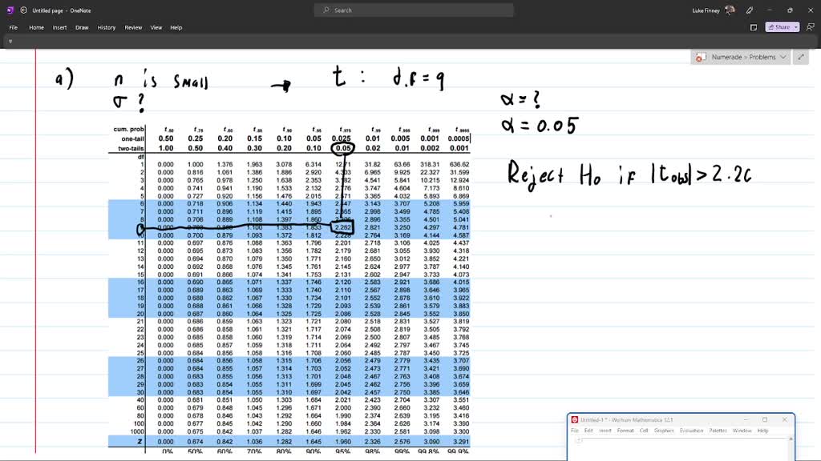Open the quick access toolbar customize arrow
Viewport: 821px width, 461px height.
[x=10, y=42]
